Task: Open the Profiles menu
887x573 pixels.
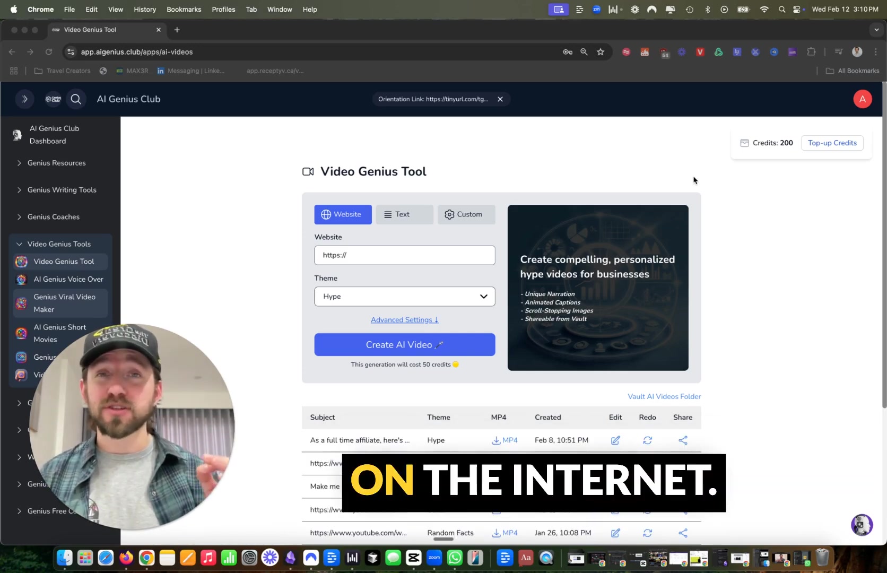Action: [223, 9]
